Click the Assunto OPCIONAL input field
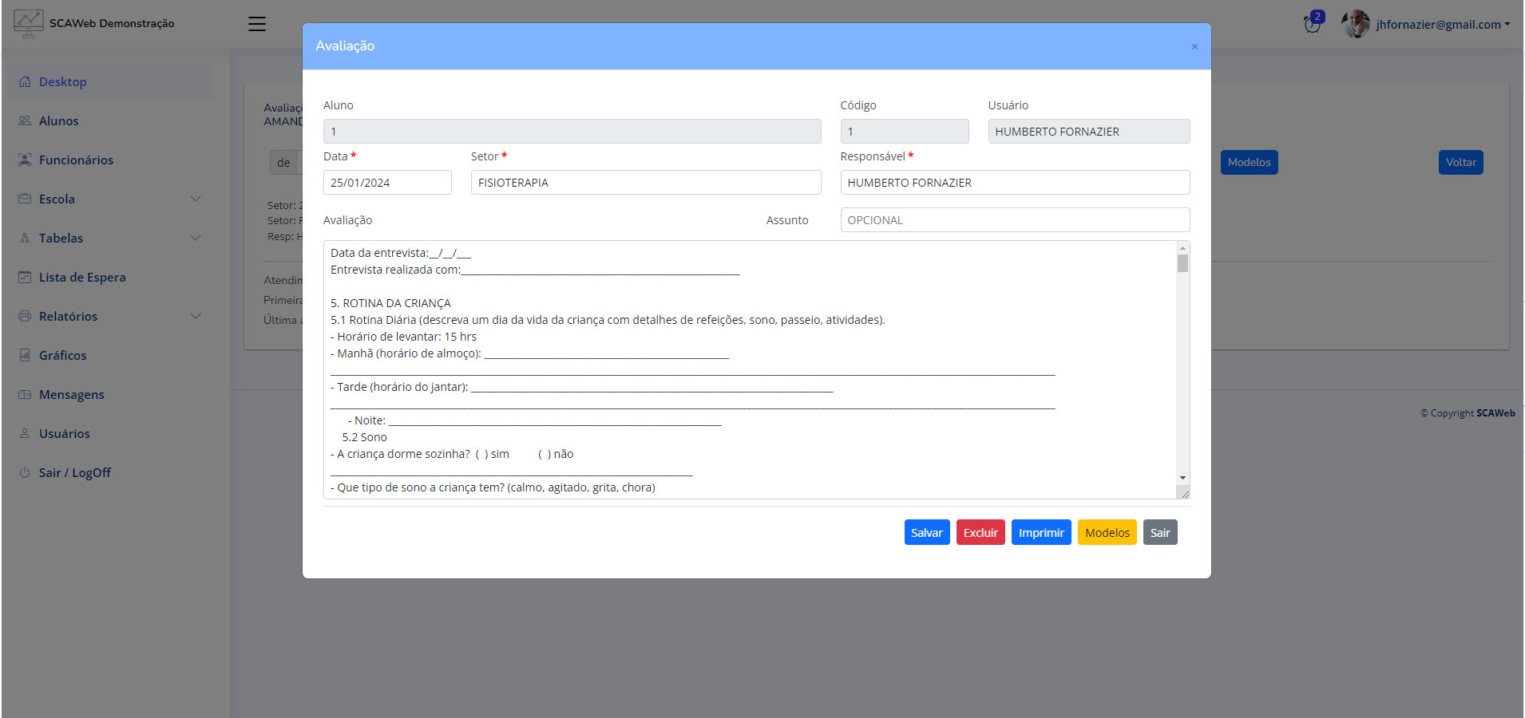The height and width of the screenshot is (718, 1525). (1014, 220)
